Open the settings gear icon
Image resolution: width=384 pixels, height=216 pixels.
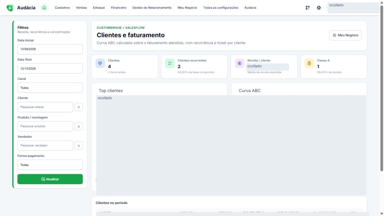[x=319, y=8]
